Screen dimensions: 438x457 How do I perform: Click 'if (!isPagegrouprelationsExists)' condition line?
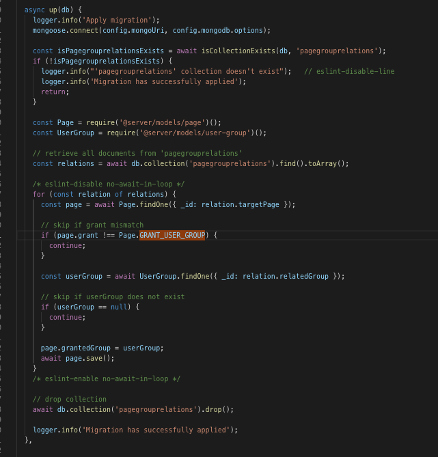pyautogui.click(x=102, y=61)
